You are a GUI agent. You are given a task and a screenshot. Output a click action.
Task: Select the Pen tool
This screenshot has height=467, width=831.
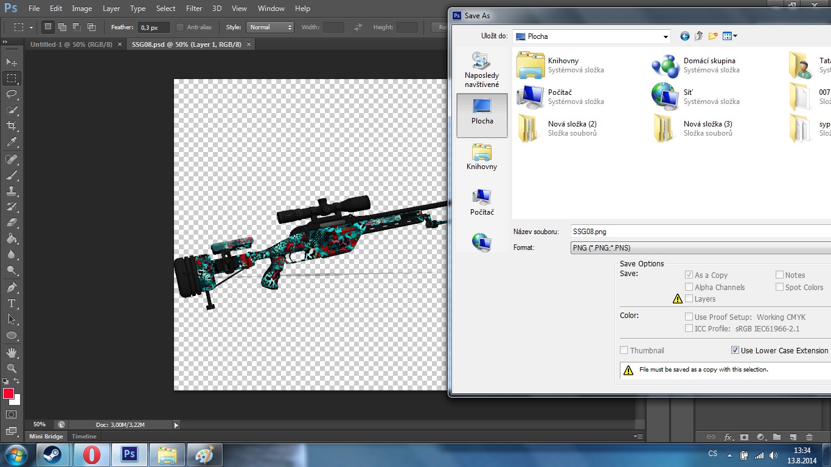click(12, 287)
